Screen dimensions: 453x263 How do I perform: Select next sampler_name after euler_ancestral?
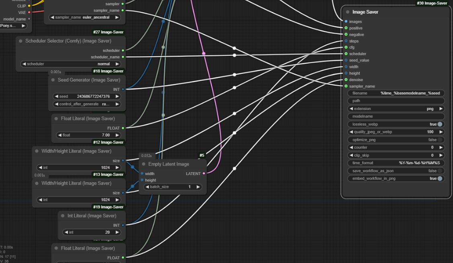(x=117, y=17)
